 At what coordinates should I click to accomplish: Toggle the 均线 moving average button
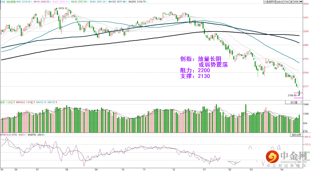tap(287, 2)
